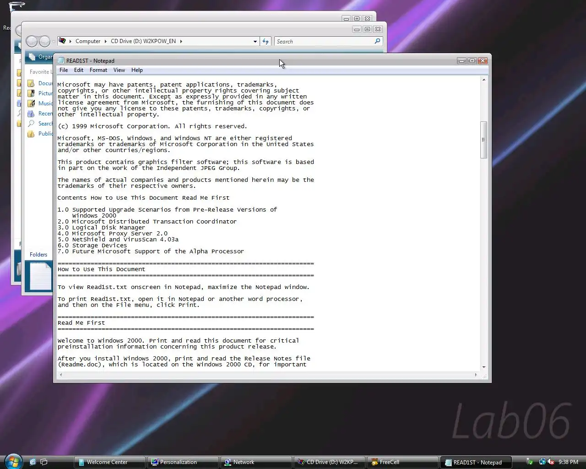Click the Explorer Back button
The width and height of the screenshot is (586, 469).
pos(32,41)
